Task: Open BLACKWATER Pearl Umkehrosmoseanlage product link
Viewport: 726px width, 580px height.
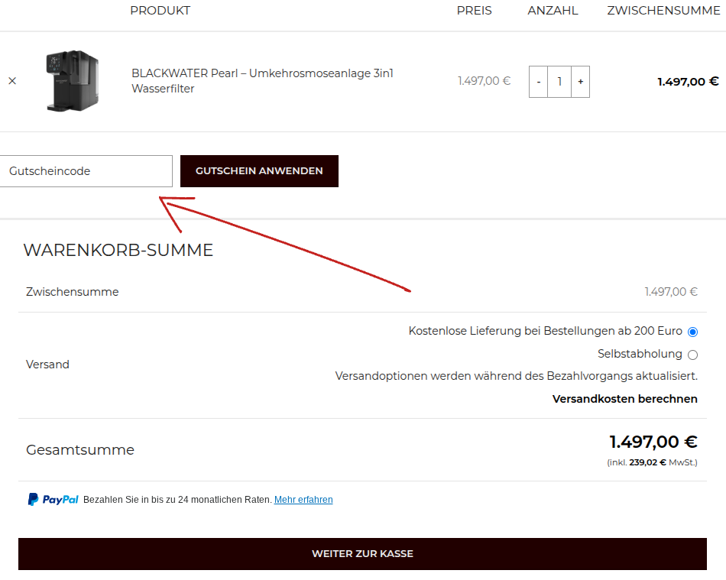Action: [x=262, y=81]
